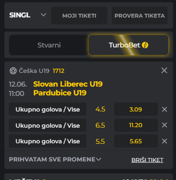Image resolution: width=176 pixels, height=180 pixels.
Task: Open the SINGL ticket type dropdown
Action: pyautogui.click(x=28, y=15)
